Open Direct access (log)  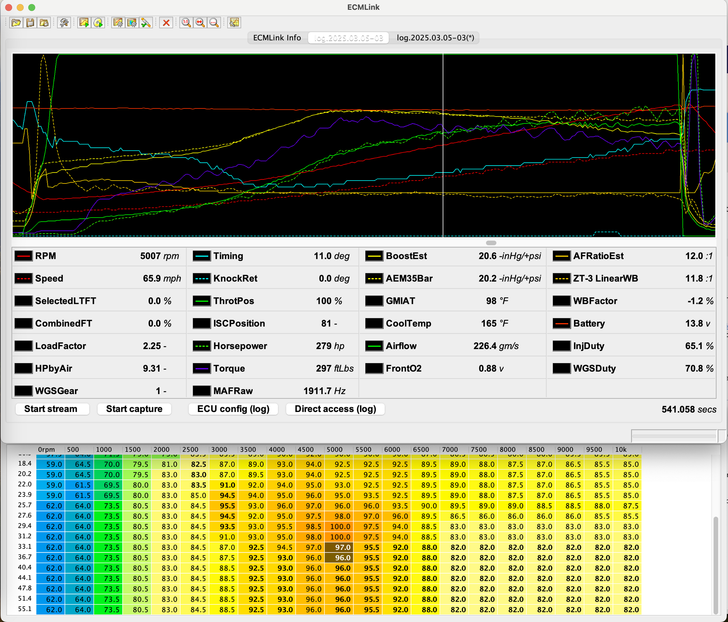335,409
